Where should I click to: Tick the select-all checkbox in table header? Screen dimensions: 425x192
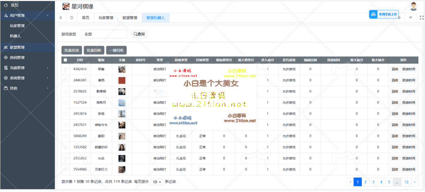pos(65,60)
